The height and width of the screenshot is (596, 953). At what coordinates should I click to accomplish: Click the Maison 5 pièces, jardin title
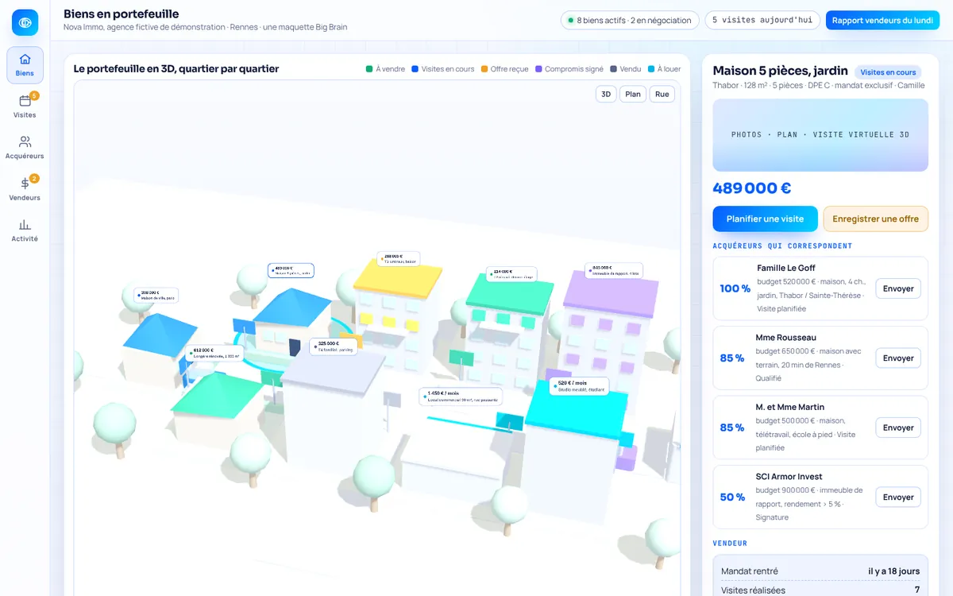pyautogui.click(x=781, y=71)
